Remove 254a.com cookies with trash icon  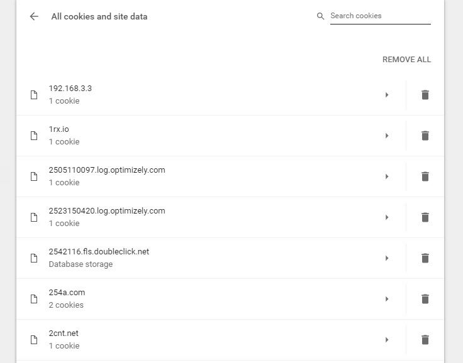click(x=425, y=299)
